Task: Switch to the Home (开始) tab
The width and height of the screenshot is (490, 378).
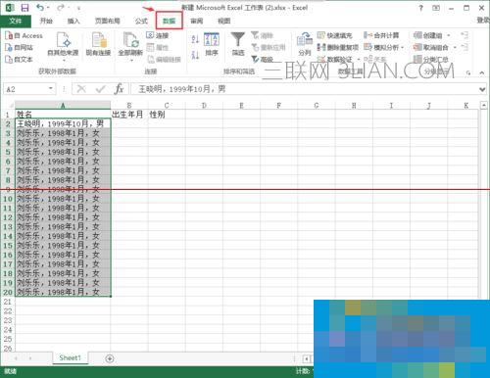Action: click(x=46, y=21)
